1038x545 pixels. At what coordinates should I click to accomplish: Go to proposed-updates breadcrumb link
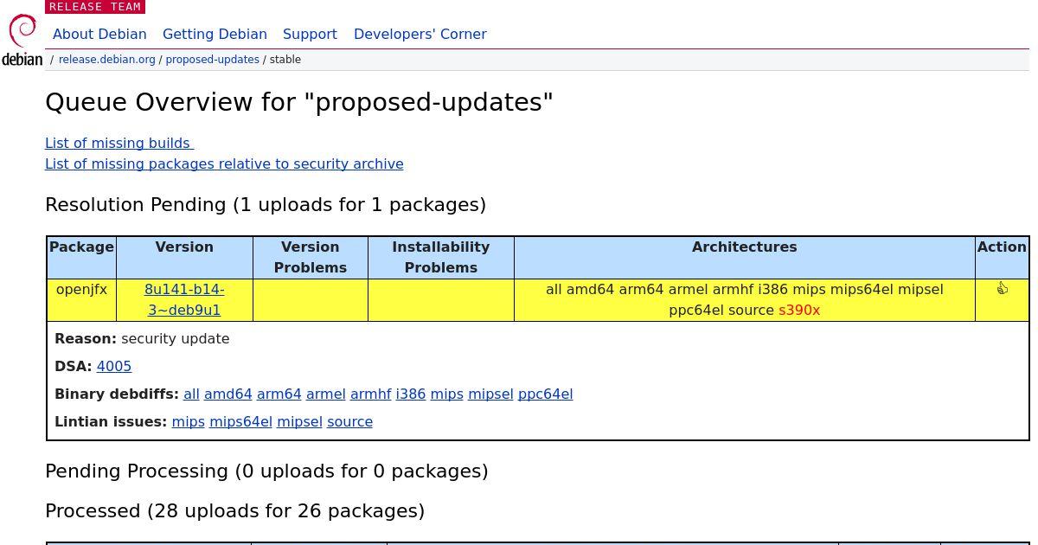click(213, 60)
